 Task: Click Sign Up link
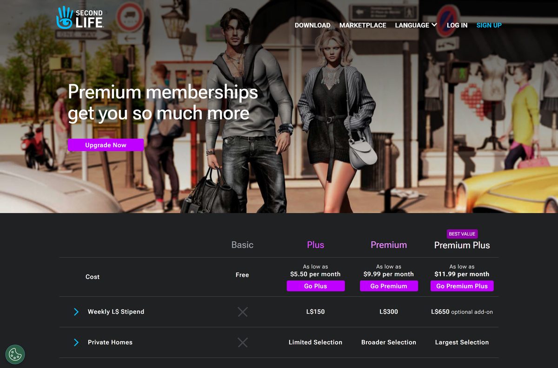coord(489,25)
